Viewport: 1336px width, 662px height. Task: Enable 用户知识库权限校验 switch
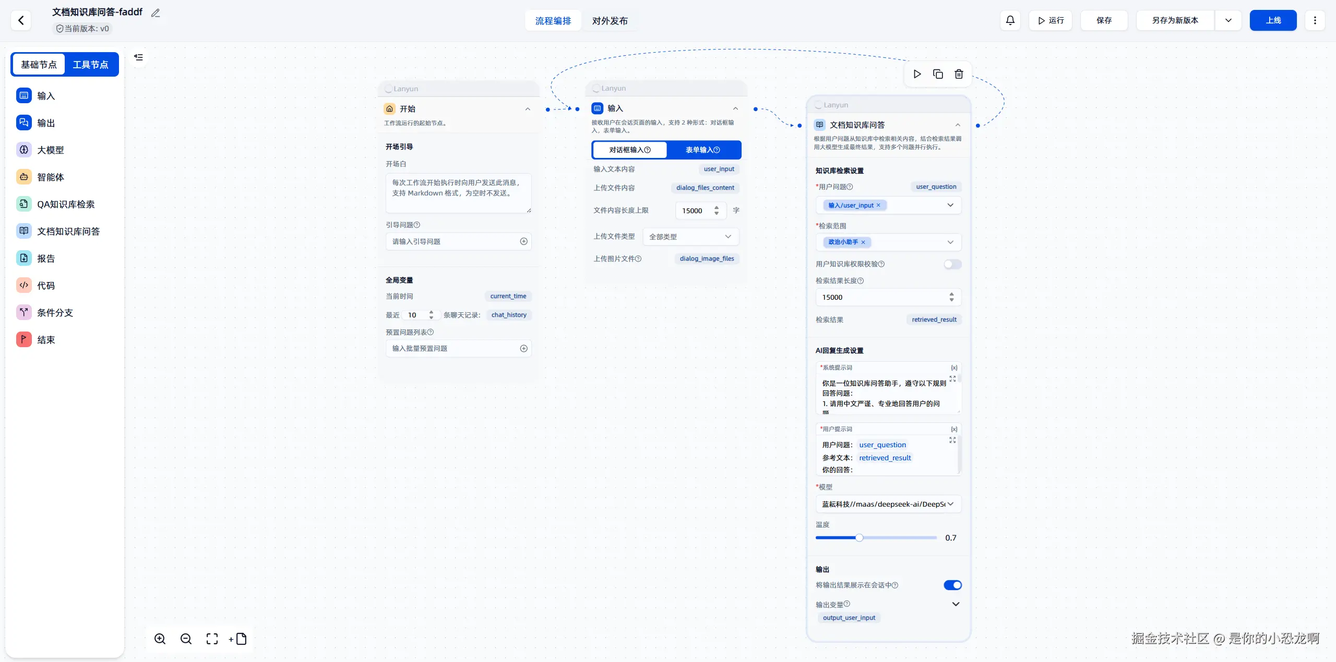(952, 264)
